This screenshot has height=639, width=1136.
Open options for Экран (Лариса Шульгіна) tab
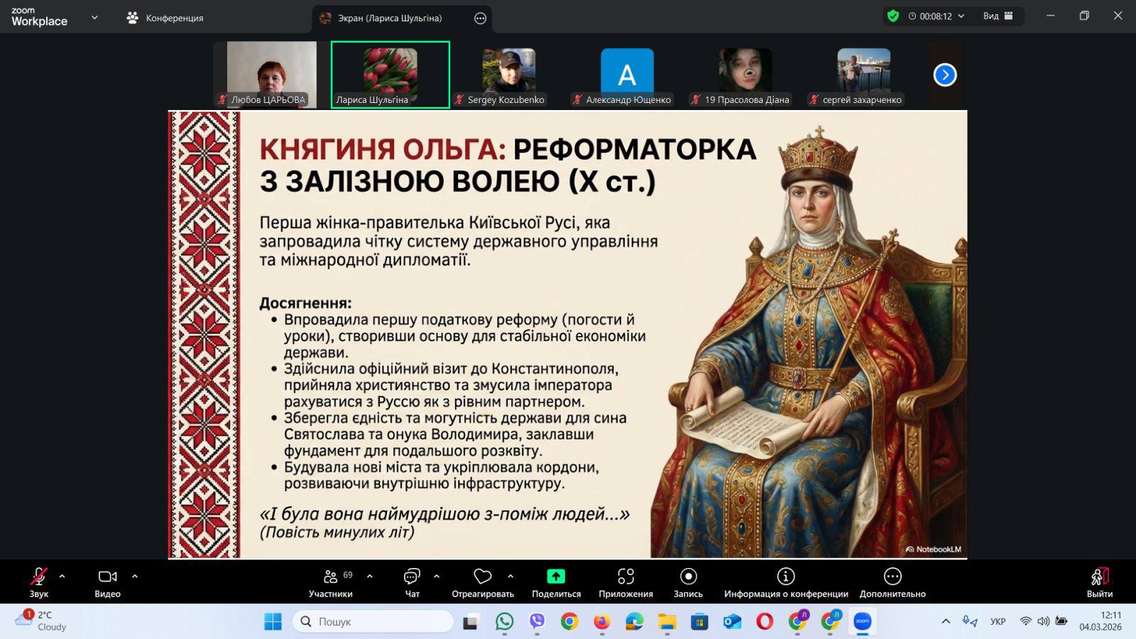(x=481, y=18)
